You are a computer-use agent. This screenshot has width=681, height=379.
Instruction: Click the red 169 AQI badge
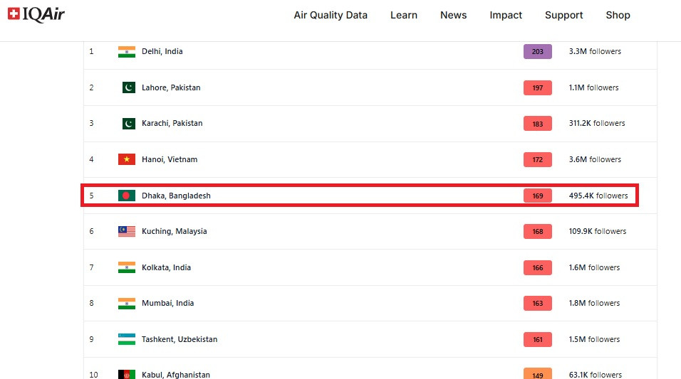point(538,196)
